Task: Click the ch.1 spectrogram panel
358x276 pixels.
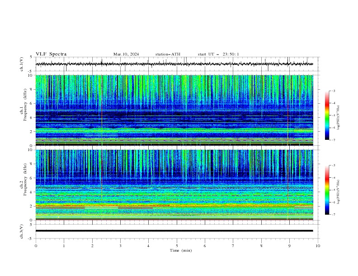Action: (174, 110)
